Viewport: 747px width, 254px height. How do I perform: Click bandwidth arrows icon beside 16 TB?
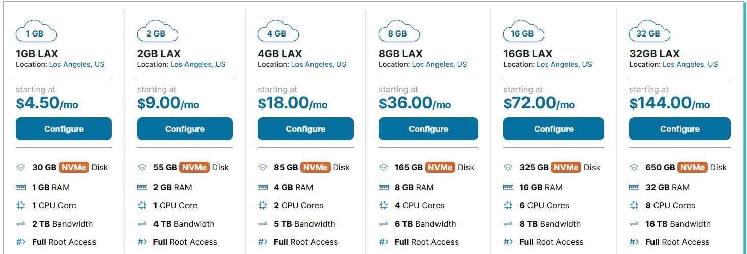coord(634,224)
